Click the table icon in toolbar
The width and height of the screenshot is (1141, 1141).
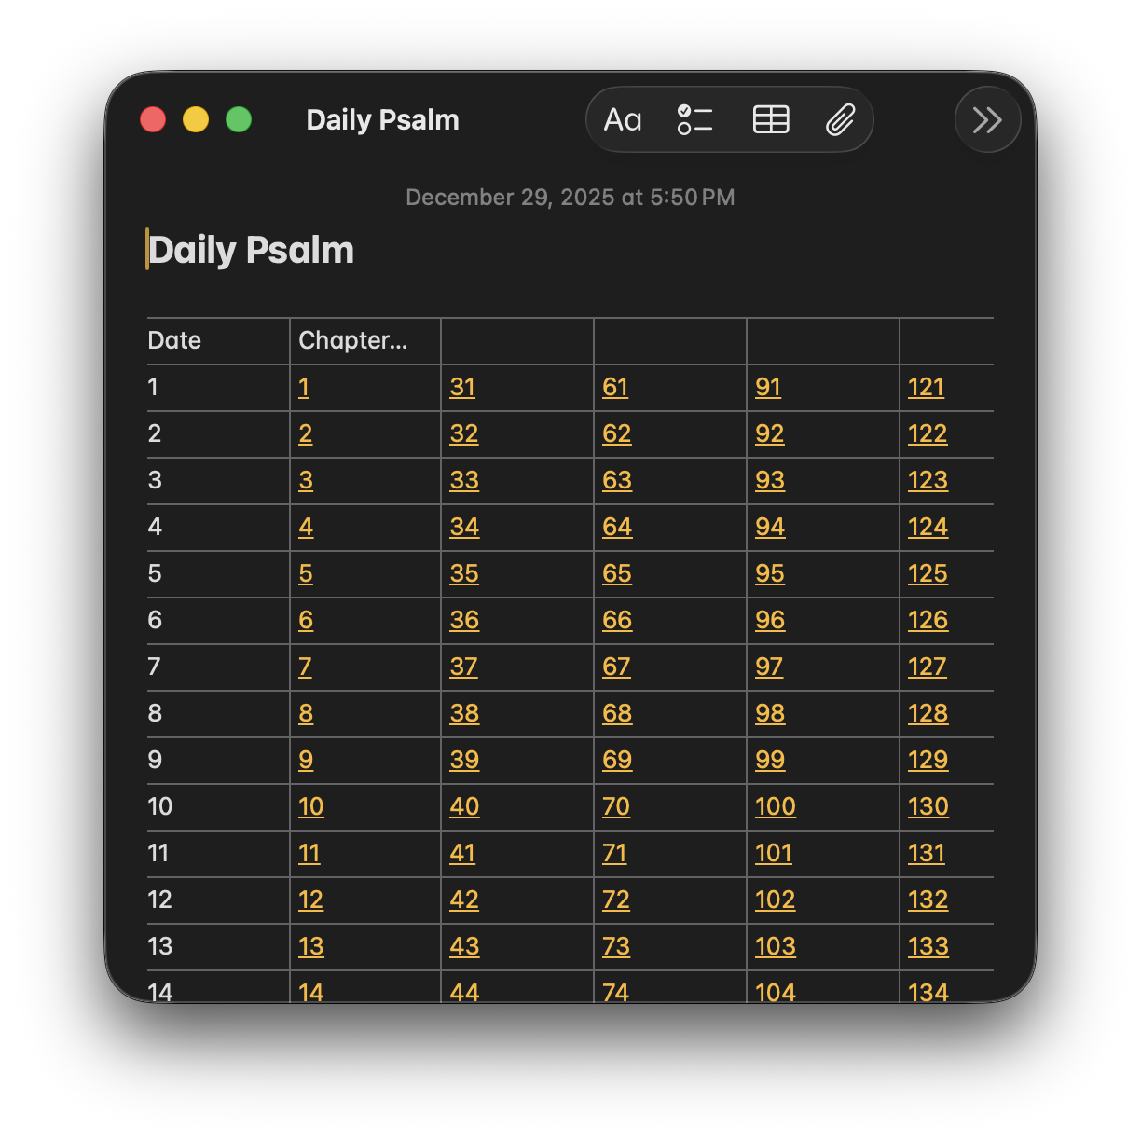pos(771,120)
